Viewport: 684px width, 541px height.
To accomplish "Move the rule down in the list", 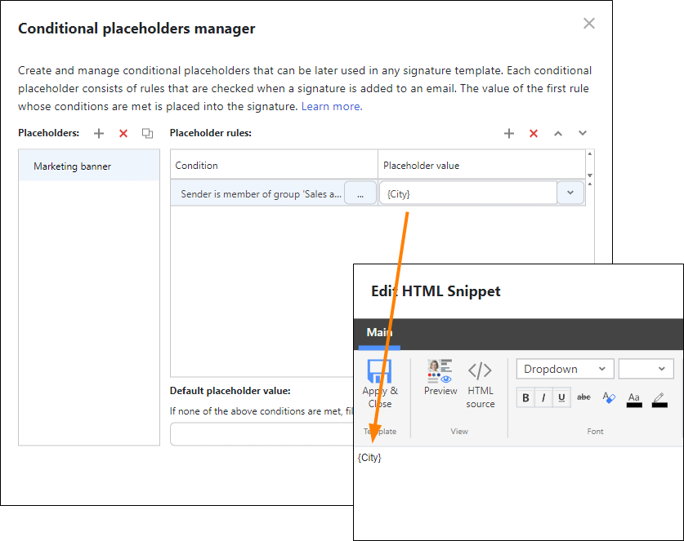I will (x=583, y=133).
